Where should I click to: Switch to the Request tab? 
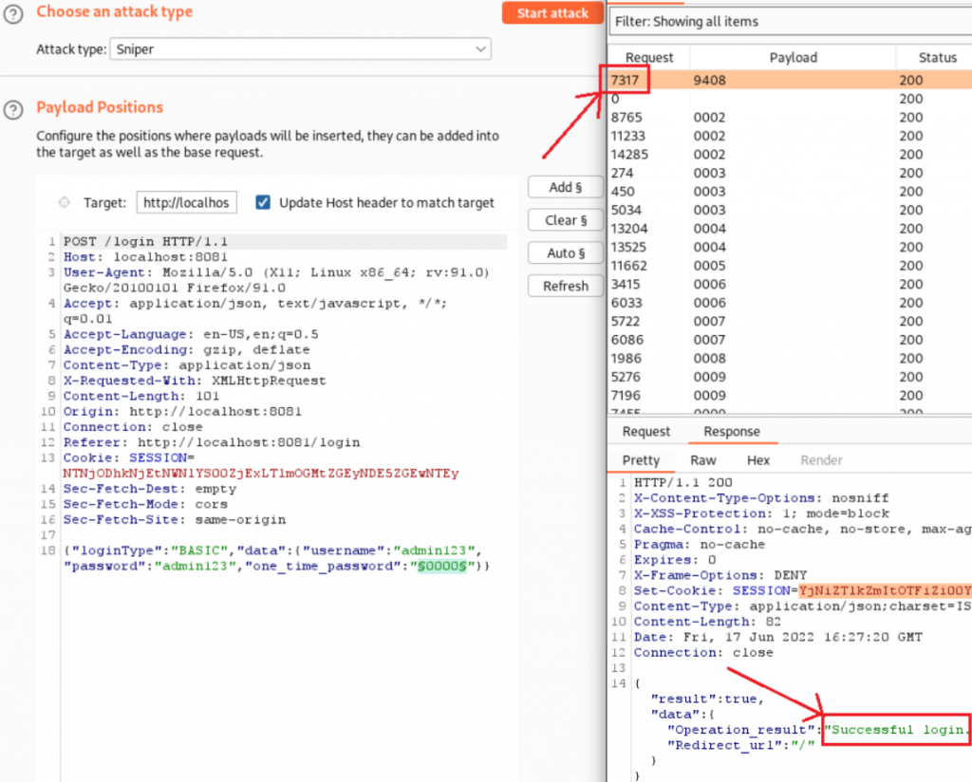pos(645,432)
